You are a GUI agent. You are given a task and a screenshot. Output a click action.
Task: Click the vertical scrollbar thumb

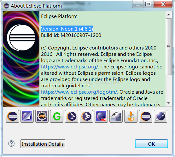(x=169, y=47)
